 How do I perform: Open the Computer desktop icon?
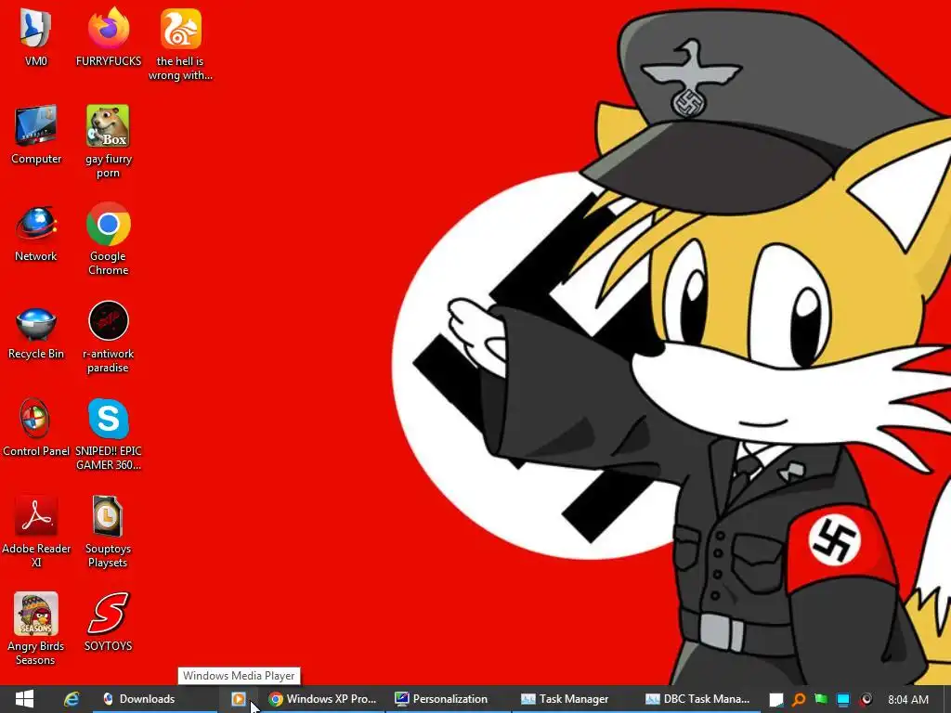(x=36, y=135)
